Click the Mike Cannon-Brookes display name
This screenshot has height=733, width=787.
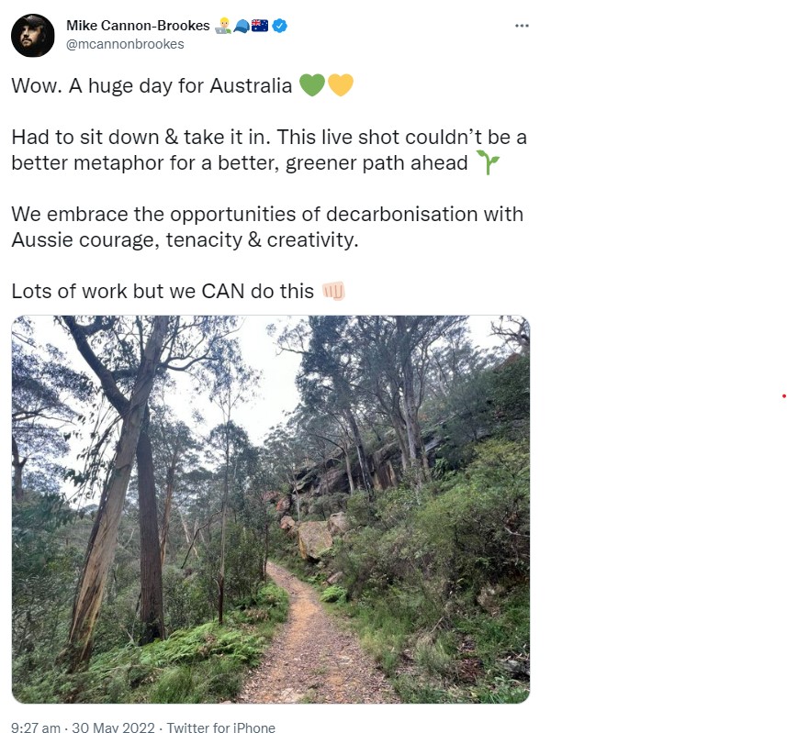pyautogui.click(x=138, y=26)
